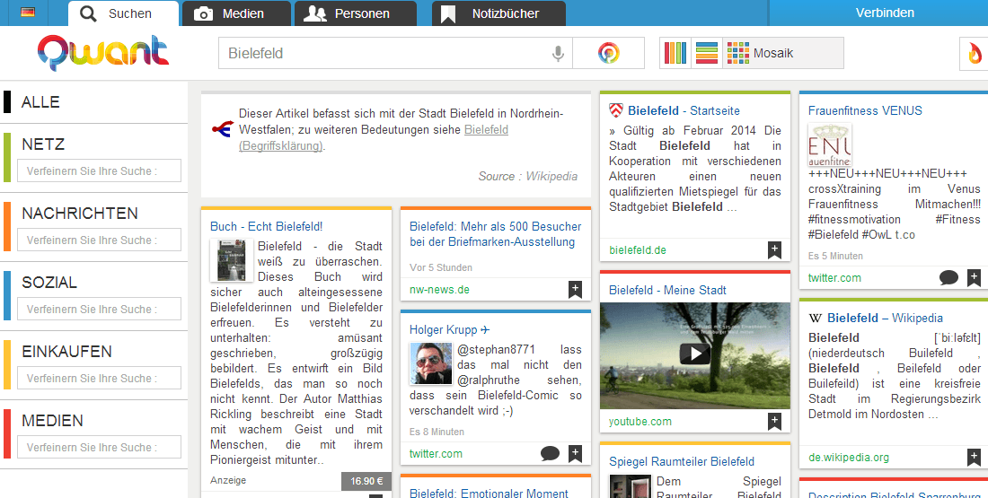Click the Qwant logo
Screen dimensions: 988x498
[103, 52]
